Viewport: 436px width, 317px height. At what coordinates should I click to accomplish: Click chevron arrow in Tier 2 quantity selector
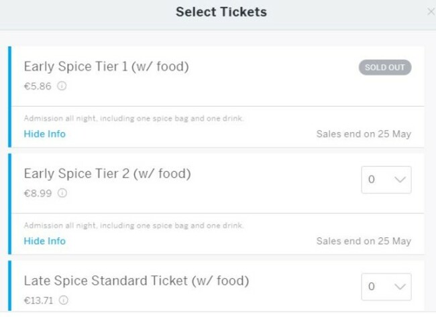click(400, 180)
